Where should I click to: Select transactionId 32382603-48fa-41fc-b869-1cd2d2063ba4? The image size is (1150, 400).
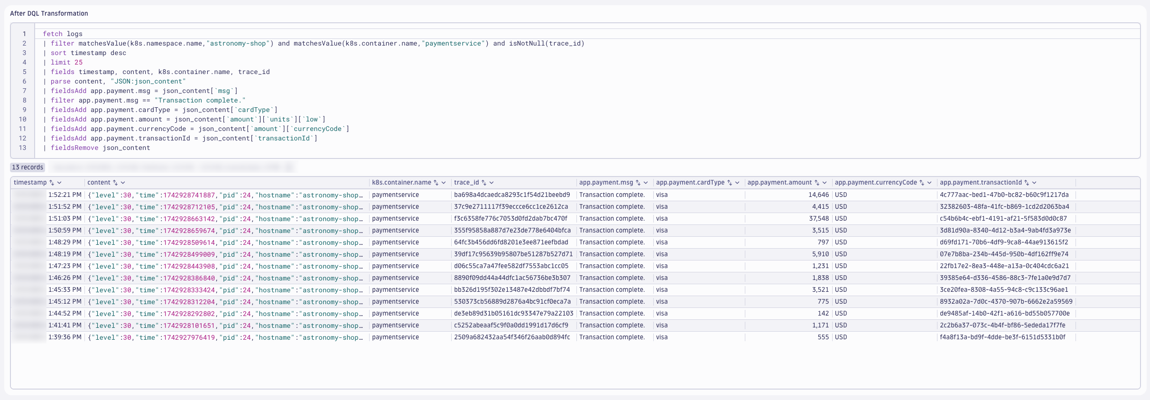coord(1004,207)
